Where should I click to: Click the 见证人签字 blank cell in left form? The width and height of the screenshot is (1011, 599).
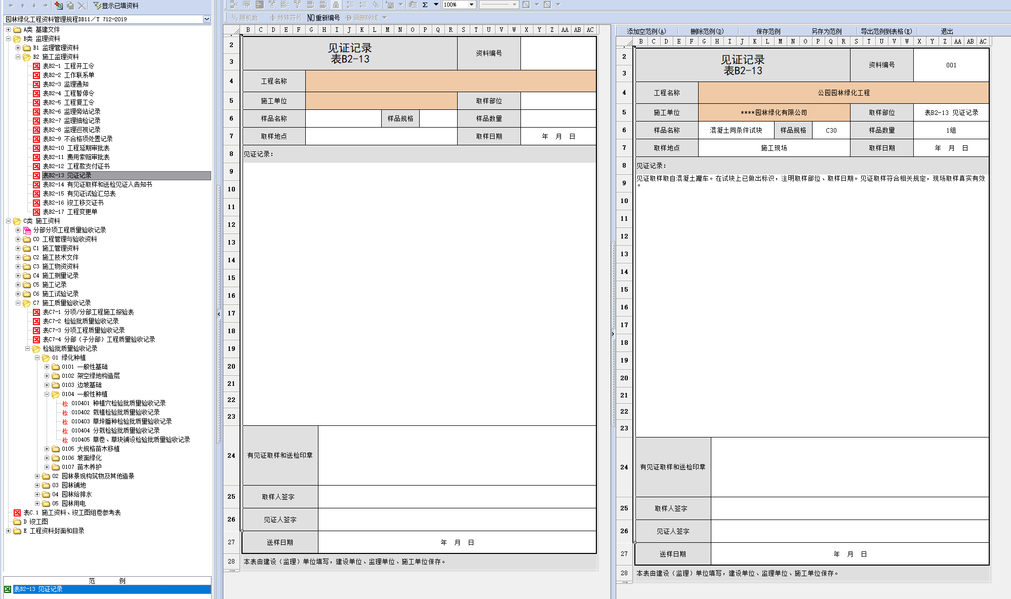coord(457,520)
